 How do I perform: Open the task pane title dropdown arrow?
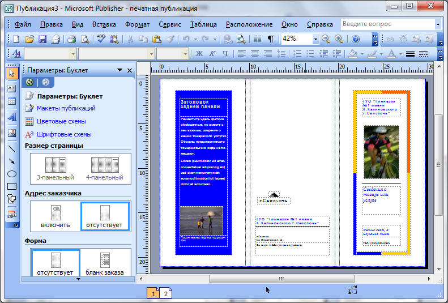click(120, 70)
